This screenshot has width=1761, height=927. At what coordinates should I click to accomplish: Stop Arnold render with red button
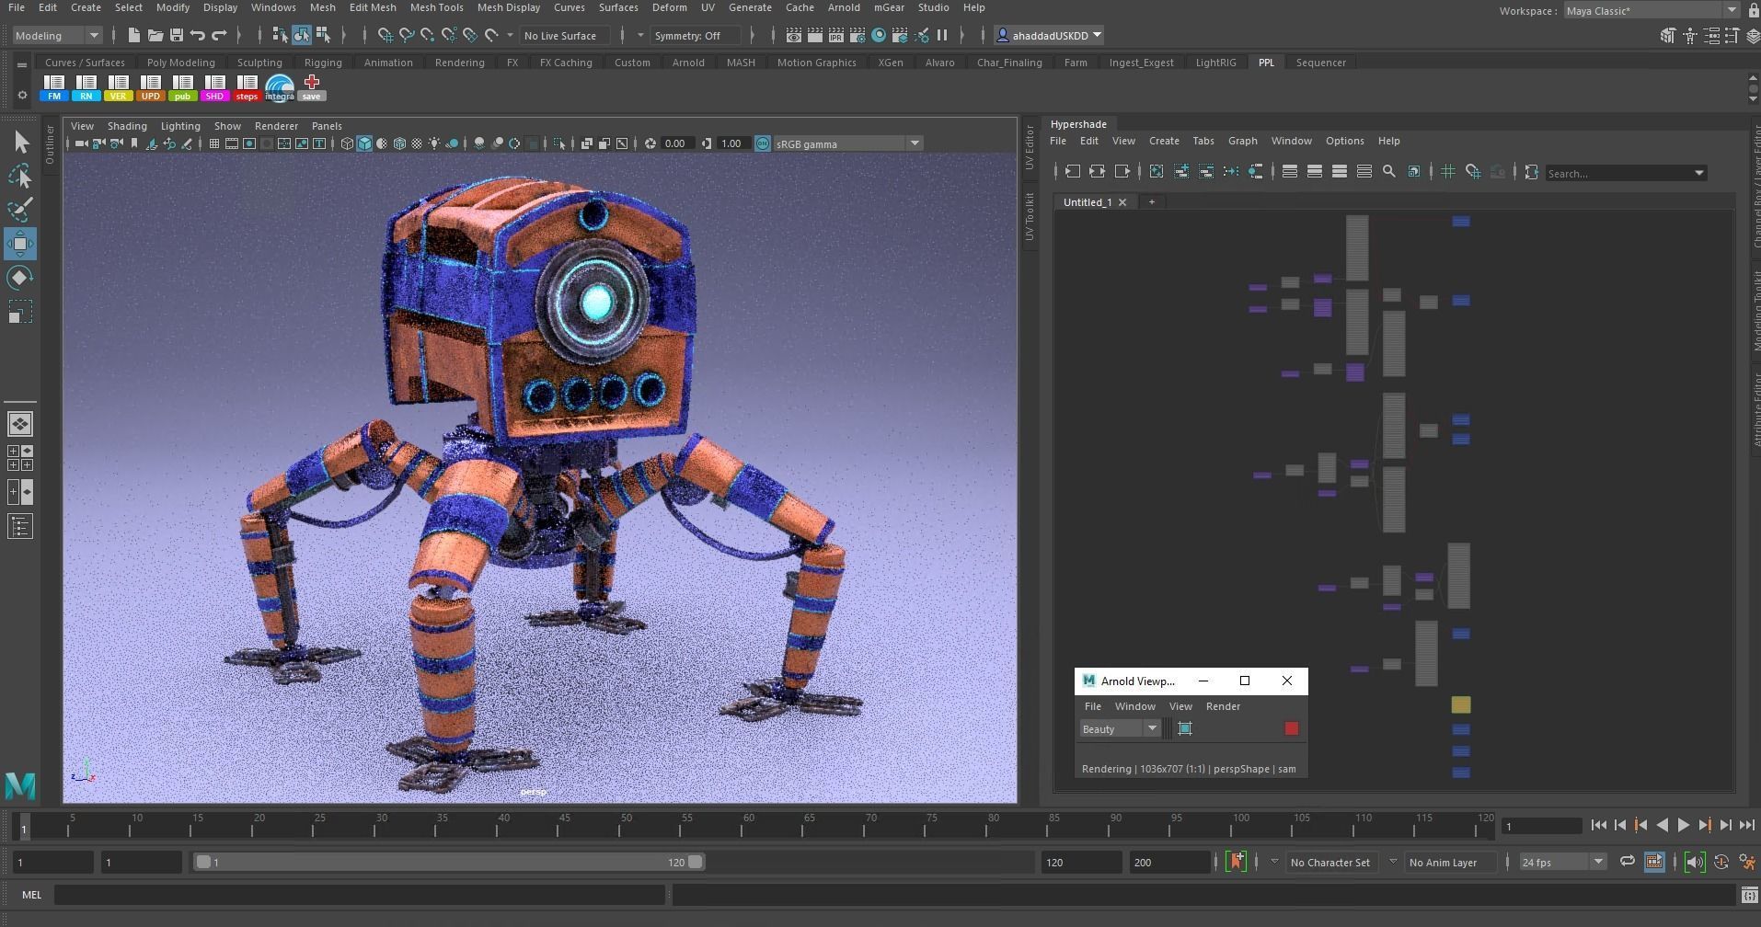[1292, 728]
